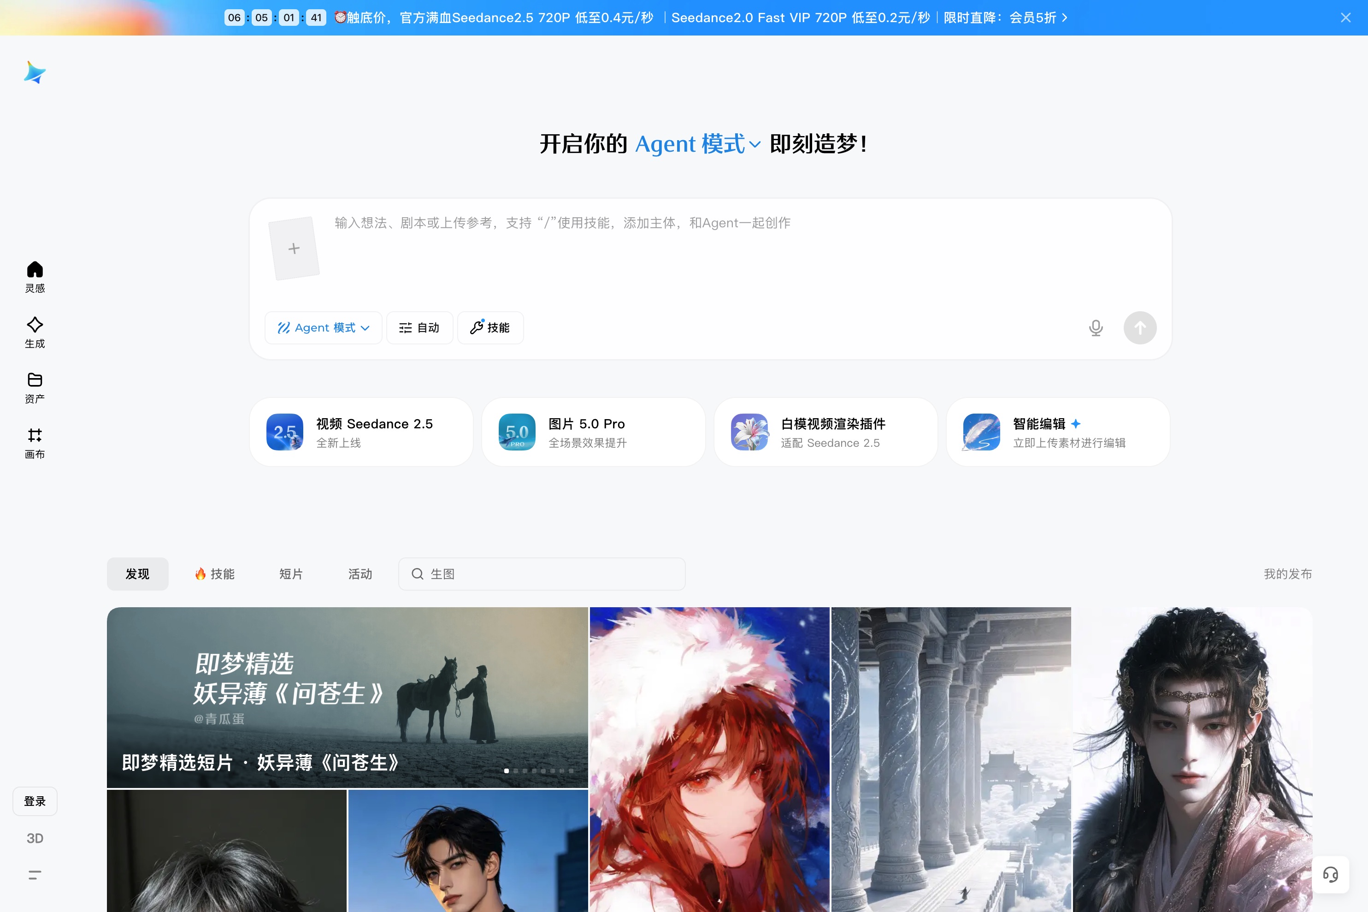Open the red-haired girl artwork thumbnail

pyautogui.click(x=710, y=759)
